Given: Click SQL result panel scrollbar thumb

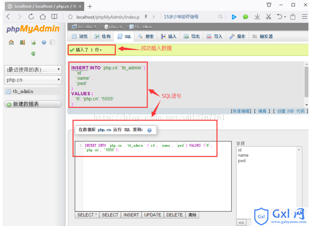Looking at the screenshot, I should pos(306,82).
